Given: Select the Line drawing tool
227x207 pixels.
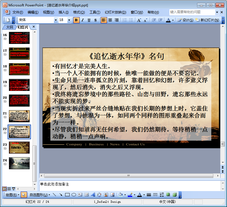Looking at the screenshot, I should [x=55, y=195].
